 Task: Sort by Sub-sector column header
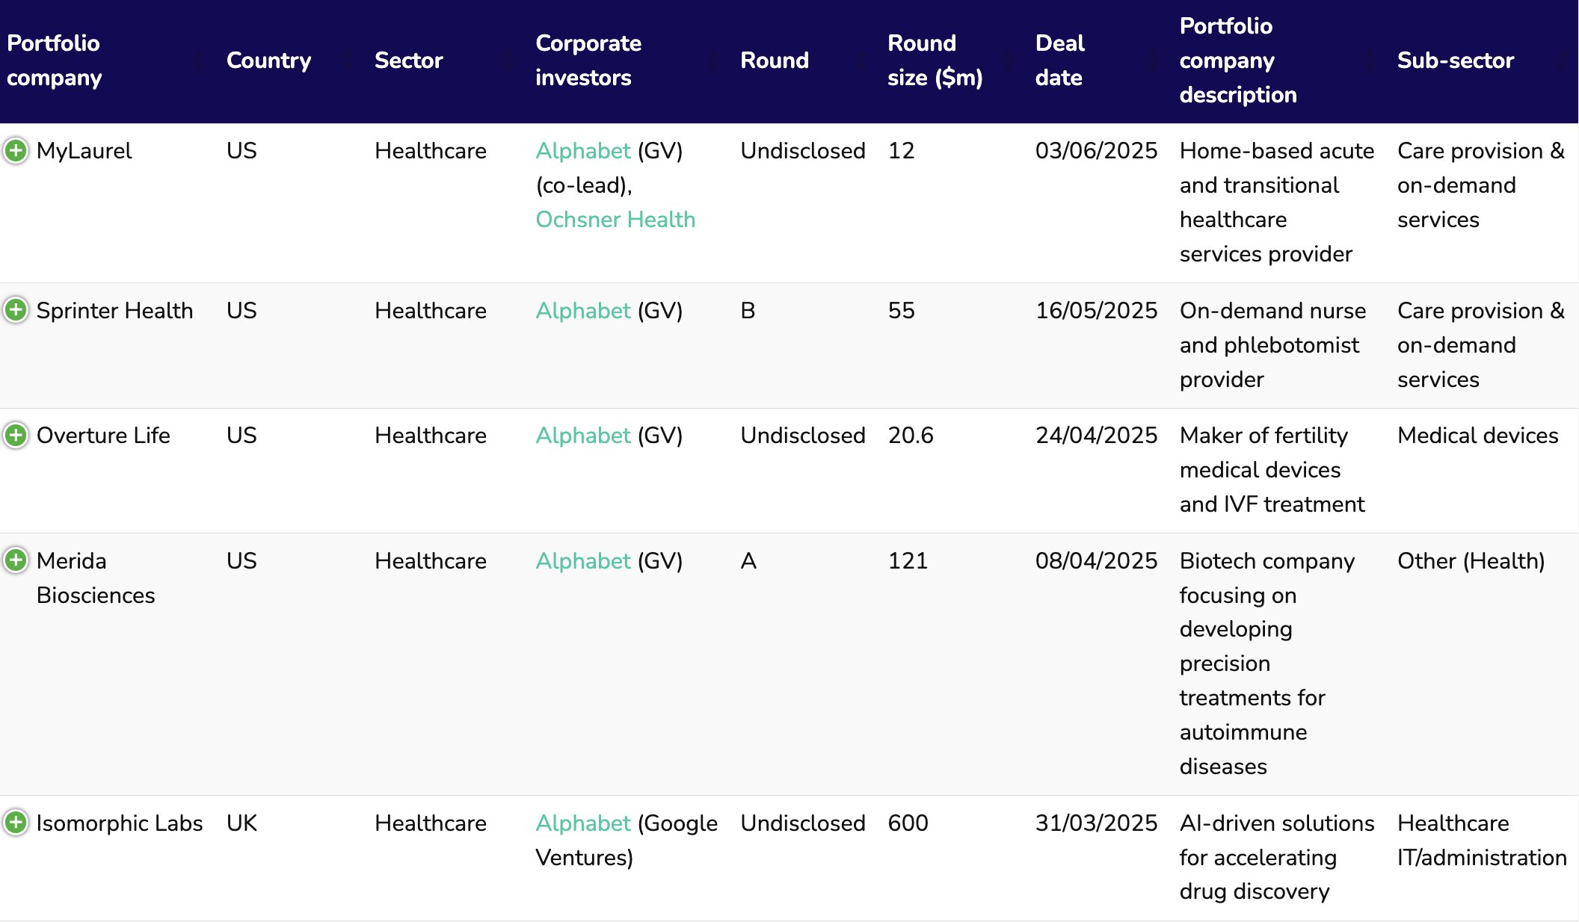click(1455, 61)
